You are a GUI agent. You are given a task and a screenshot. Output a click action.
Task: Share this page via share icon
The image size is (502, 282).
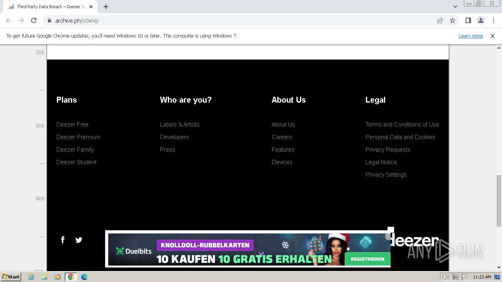440,20
